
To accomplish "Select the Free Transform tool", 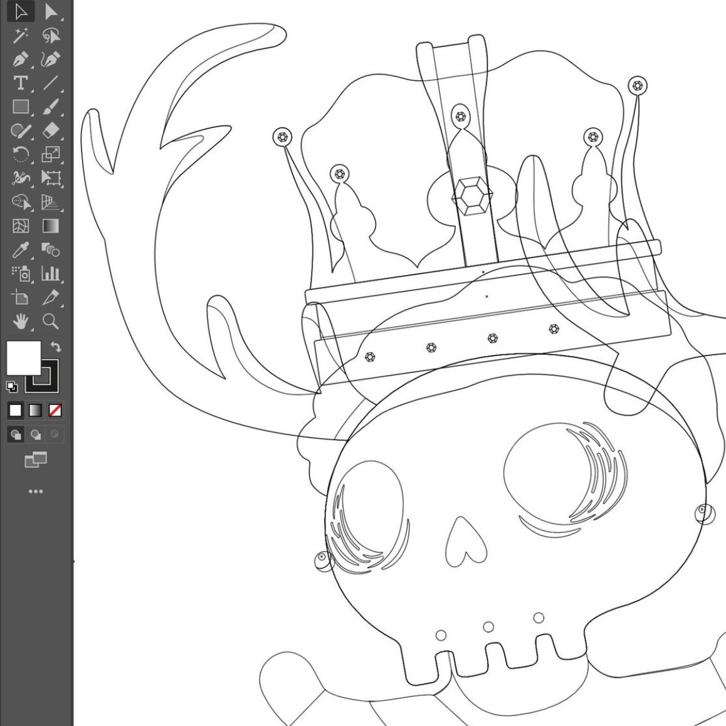I will pyautogui.click(x=51, y=178).
